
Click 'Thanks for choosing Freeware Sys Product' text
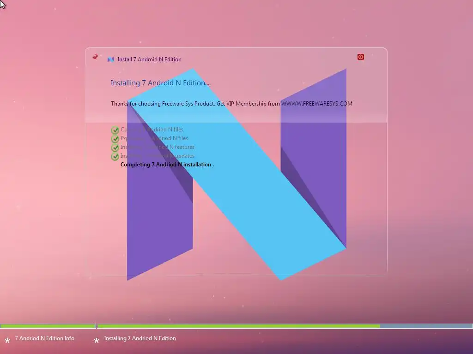point(163,104)
